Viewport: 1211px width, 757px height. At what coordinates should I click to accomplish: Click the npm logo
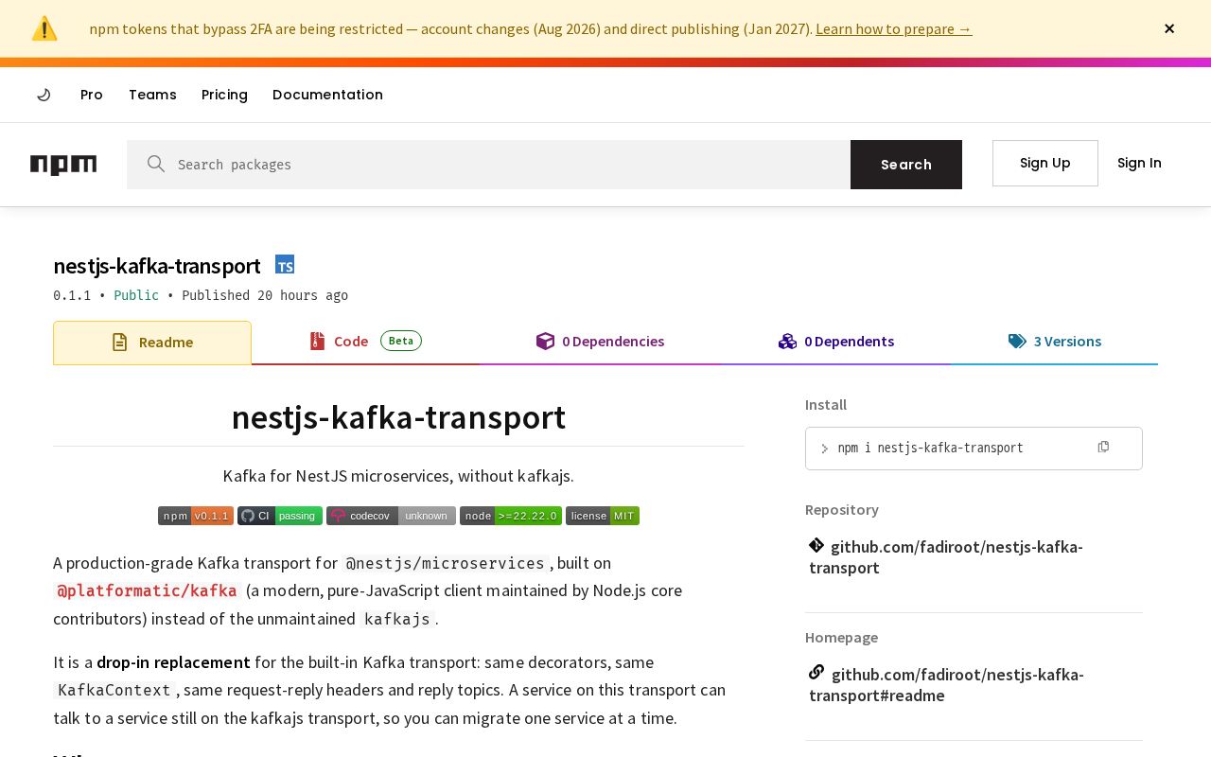click(x=63, y=165)
